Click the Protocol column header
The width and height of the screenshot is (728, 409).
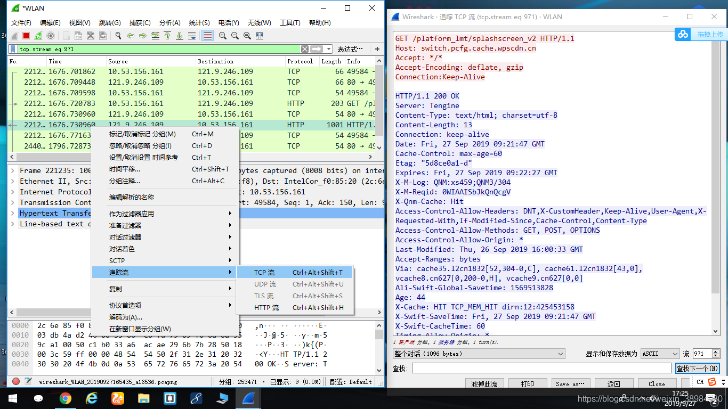(302, 61)
